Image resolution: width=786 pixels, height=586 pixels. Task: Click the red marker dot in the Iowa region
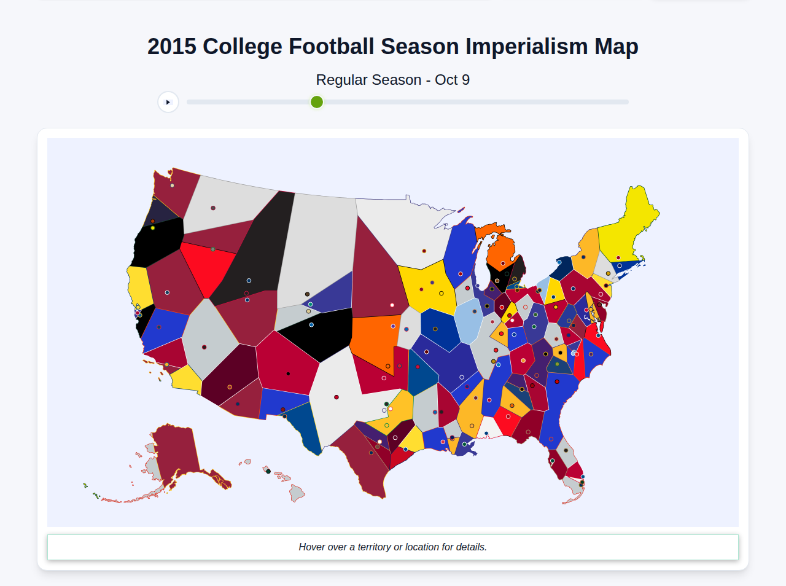click(x=467, y=288)
